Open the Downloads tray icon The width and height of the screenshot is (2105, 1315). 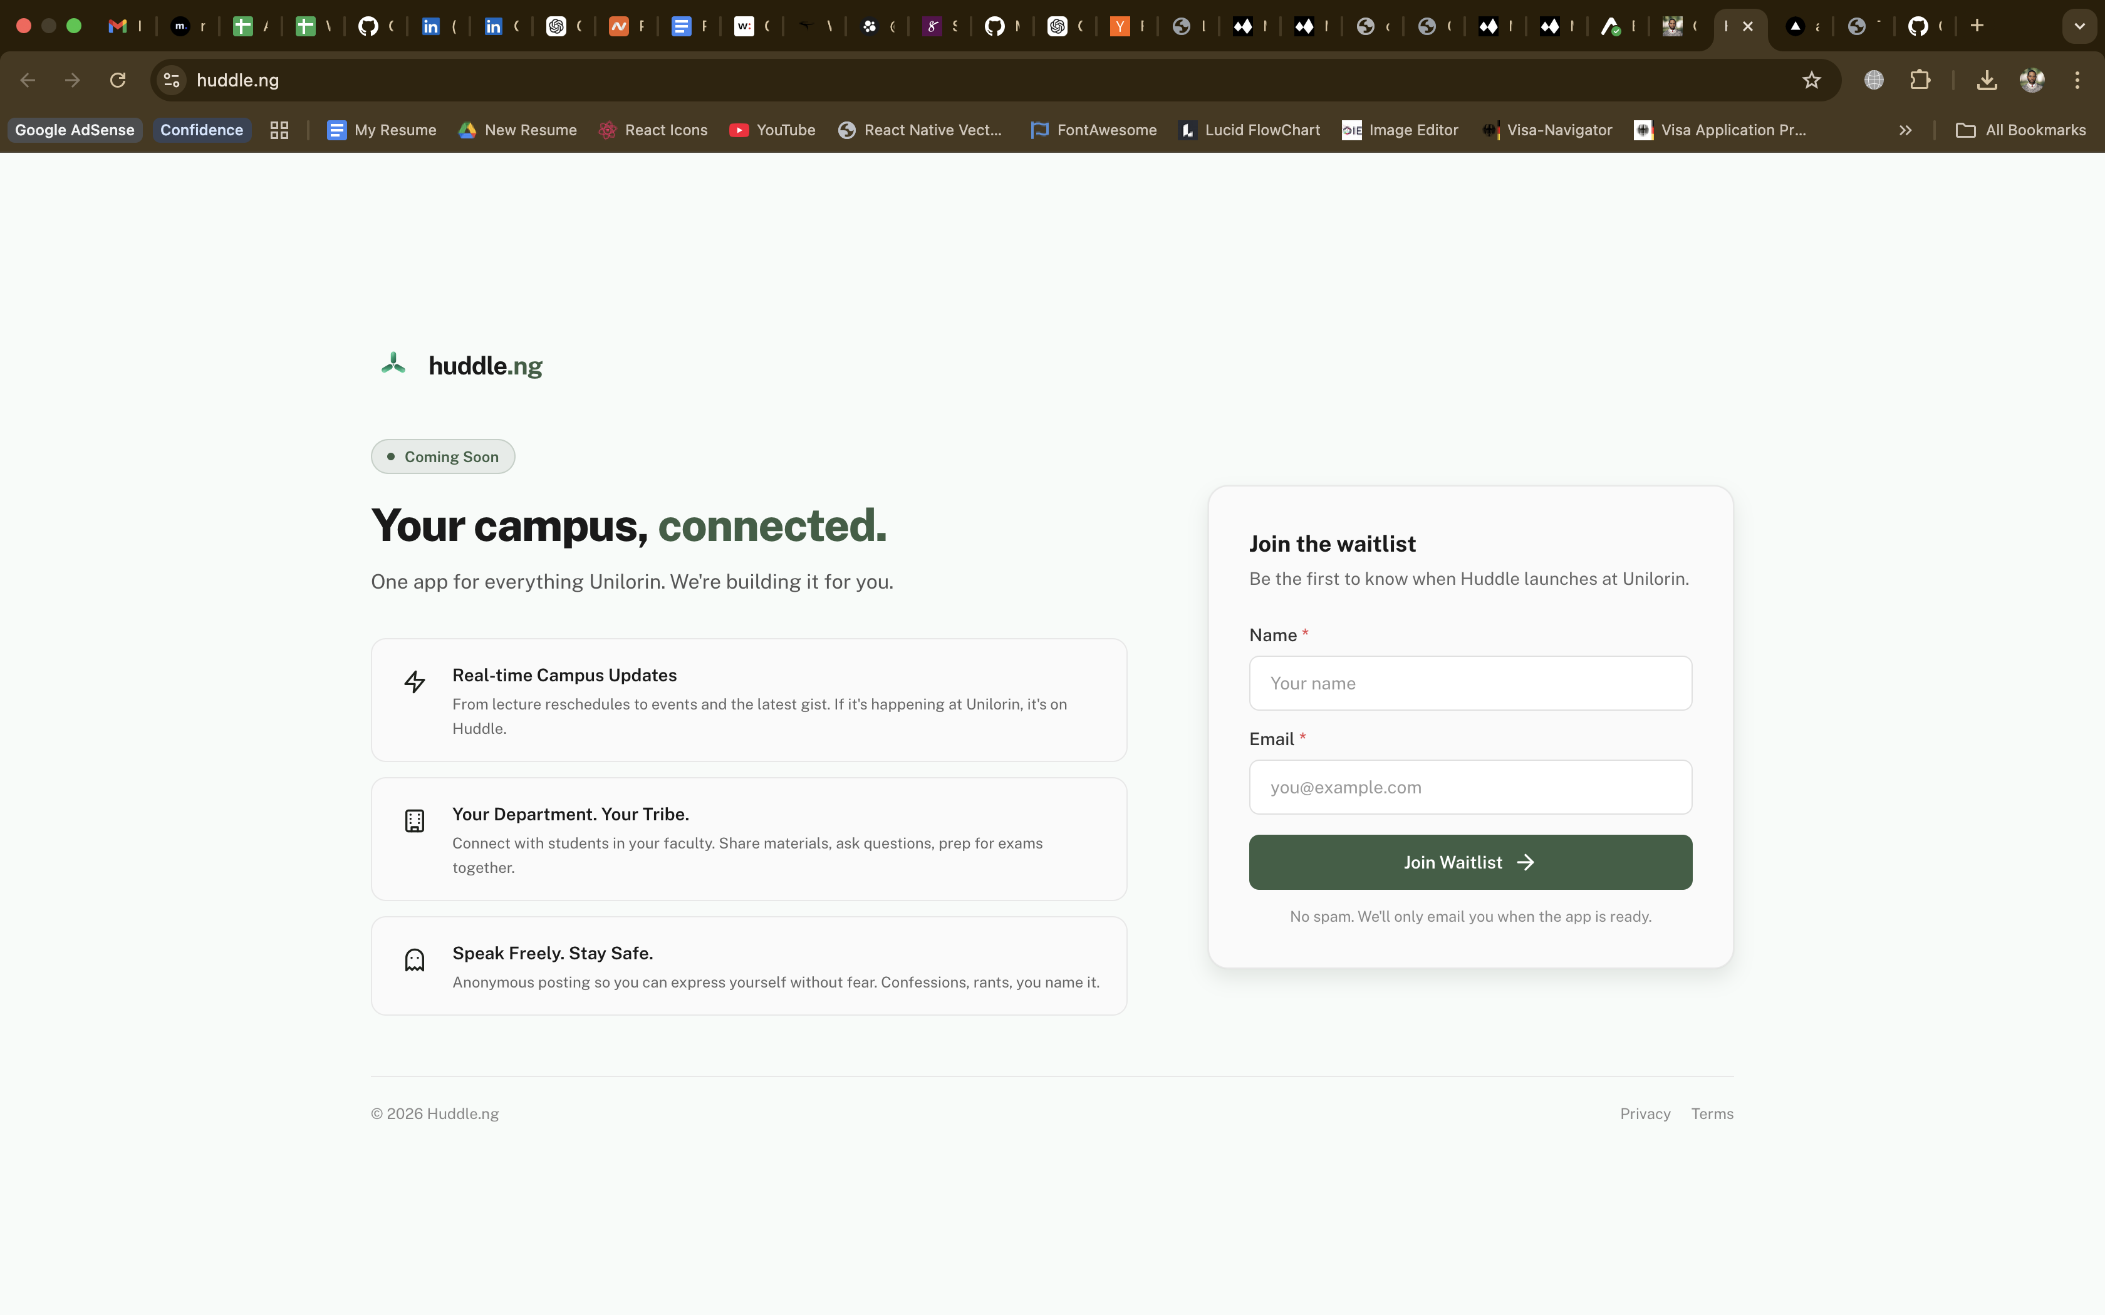click(1987, 80)
